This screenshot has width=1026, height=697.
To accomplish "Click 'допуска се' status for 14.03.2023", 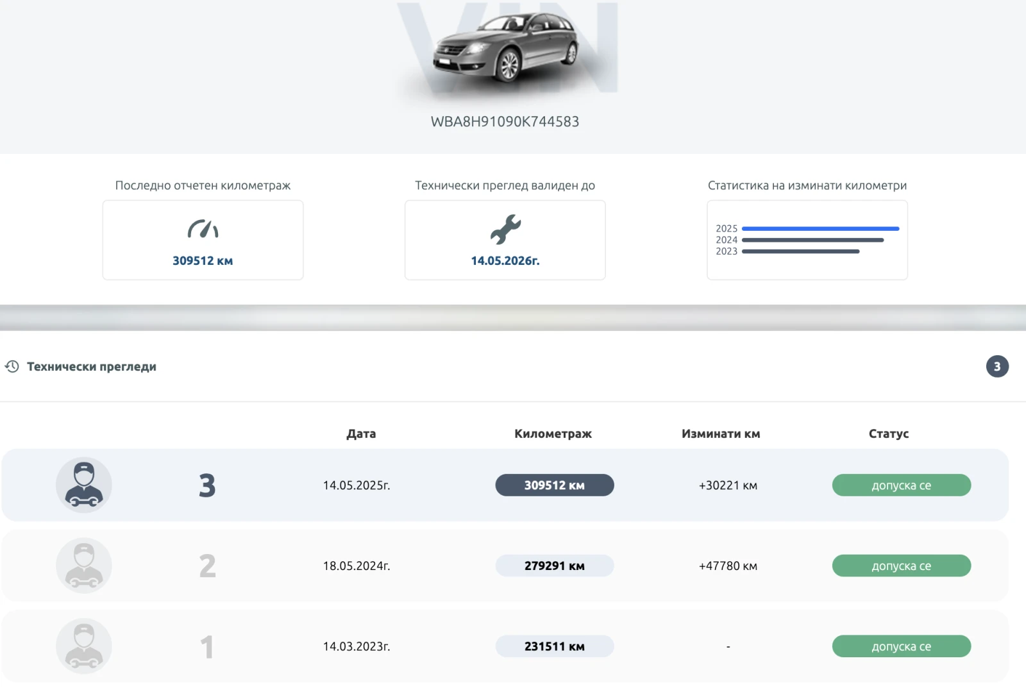I will [901, 646].
